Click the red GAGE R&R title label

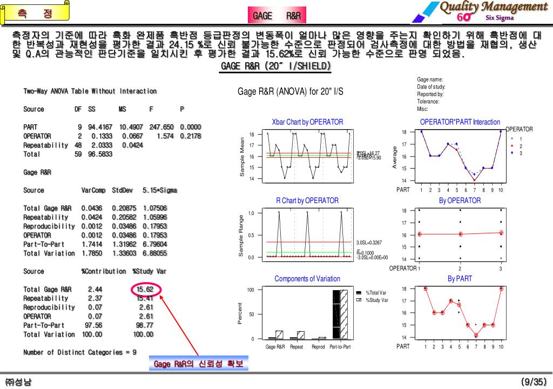pos(277,16)
